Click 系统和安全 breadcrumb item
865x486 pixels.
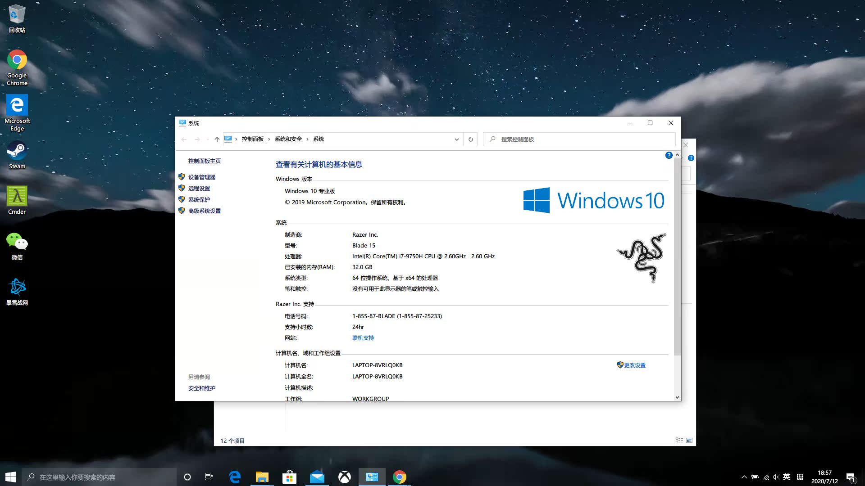(288, 139)
